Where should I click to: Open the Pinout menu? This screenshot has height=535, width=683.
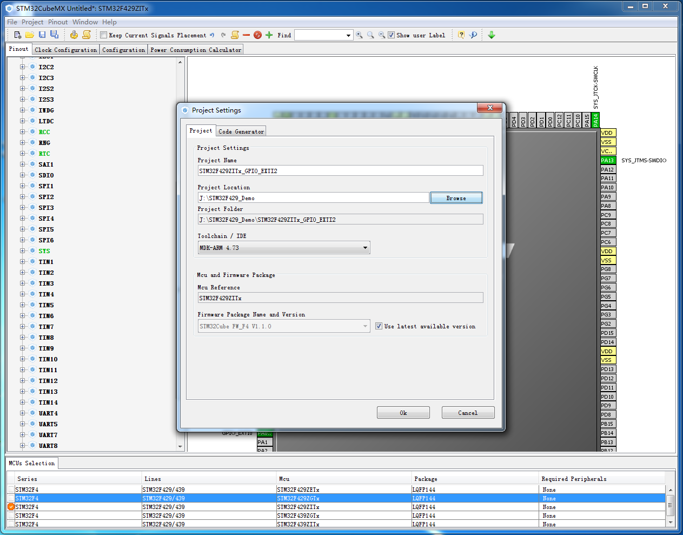pyautogui.click(x=58, y=22)
